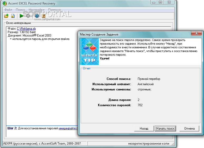This screenshot has width=204, height=148.
Task: Click the Начать поиск button
Action: [165, 129]
